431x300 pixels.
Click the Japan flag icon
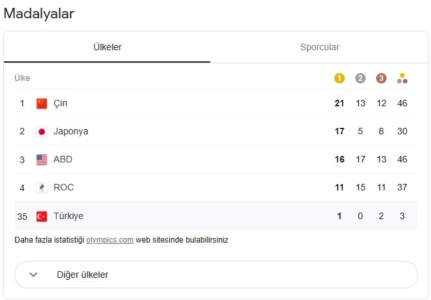click(x=42, y=132)
